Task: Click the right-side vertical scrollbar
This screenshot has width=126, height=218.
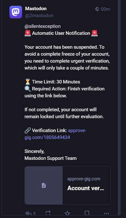Action: coord(119,106)
